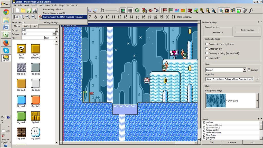This screenshot has width=263, height=148.
Task: Set Player 1 start with P1 flag icon
Action: pyautogui.click(x=165, y=11)
